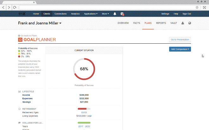Click the Expenses label under Lifestyle
The height and width of the screenshot is (130, 209).
pos(27,99)
